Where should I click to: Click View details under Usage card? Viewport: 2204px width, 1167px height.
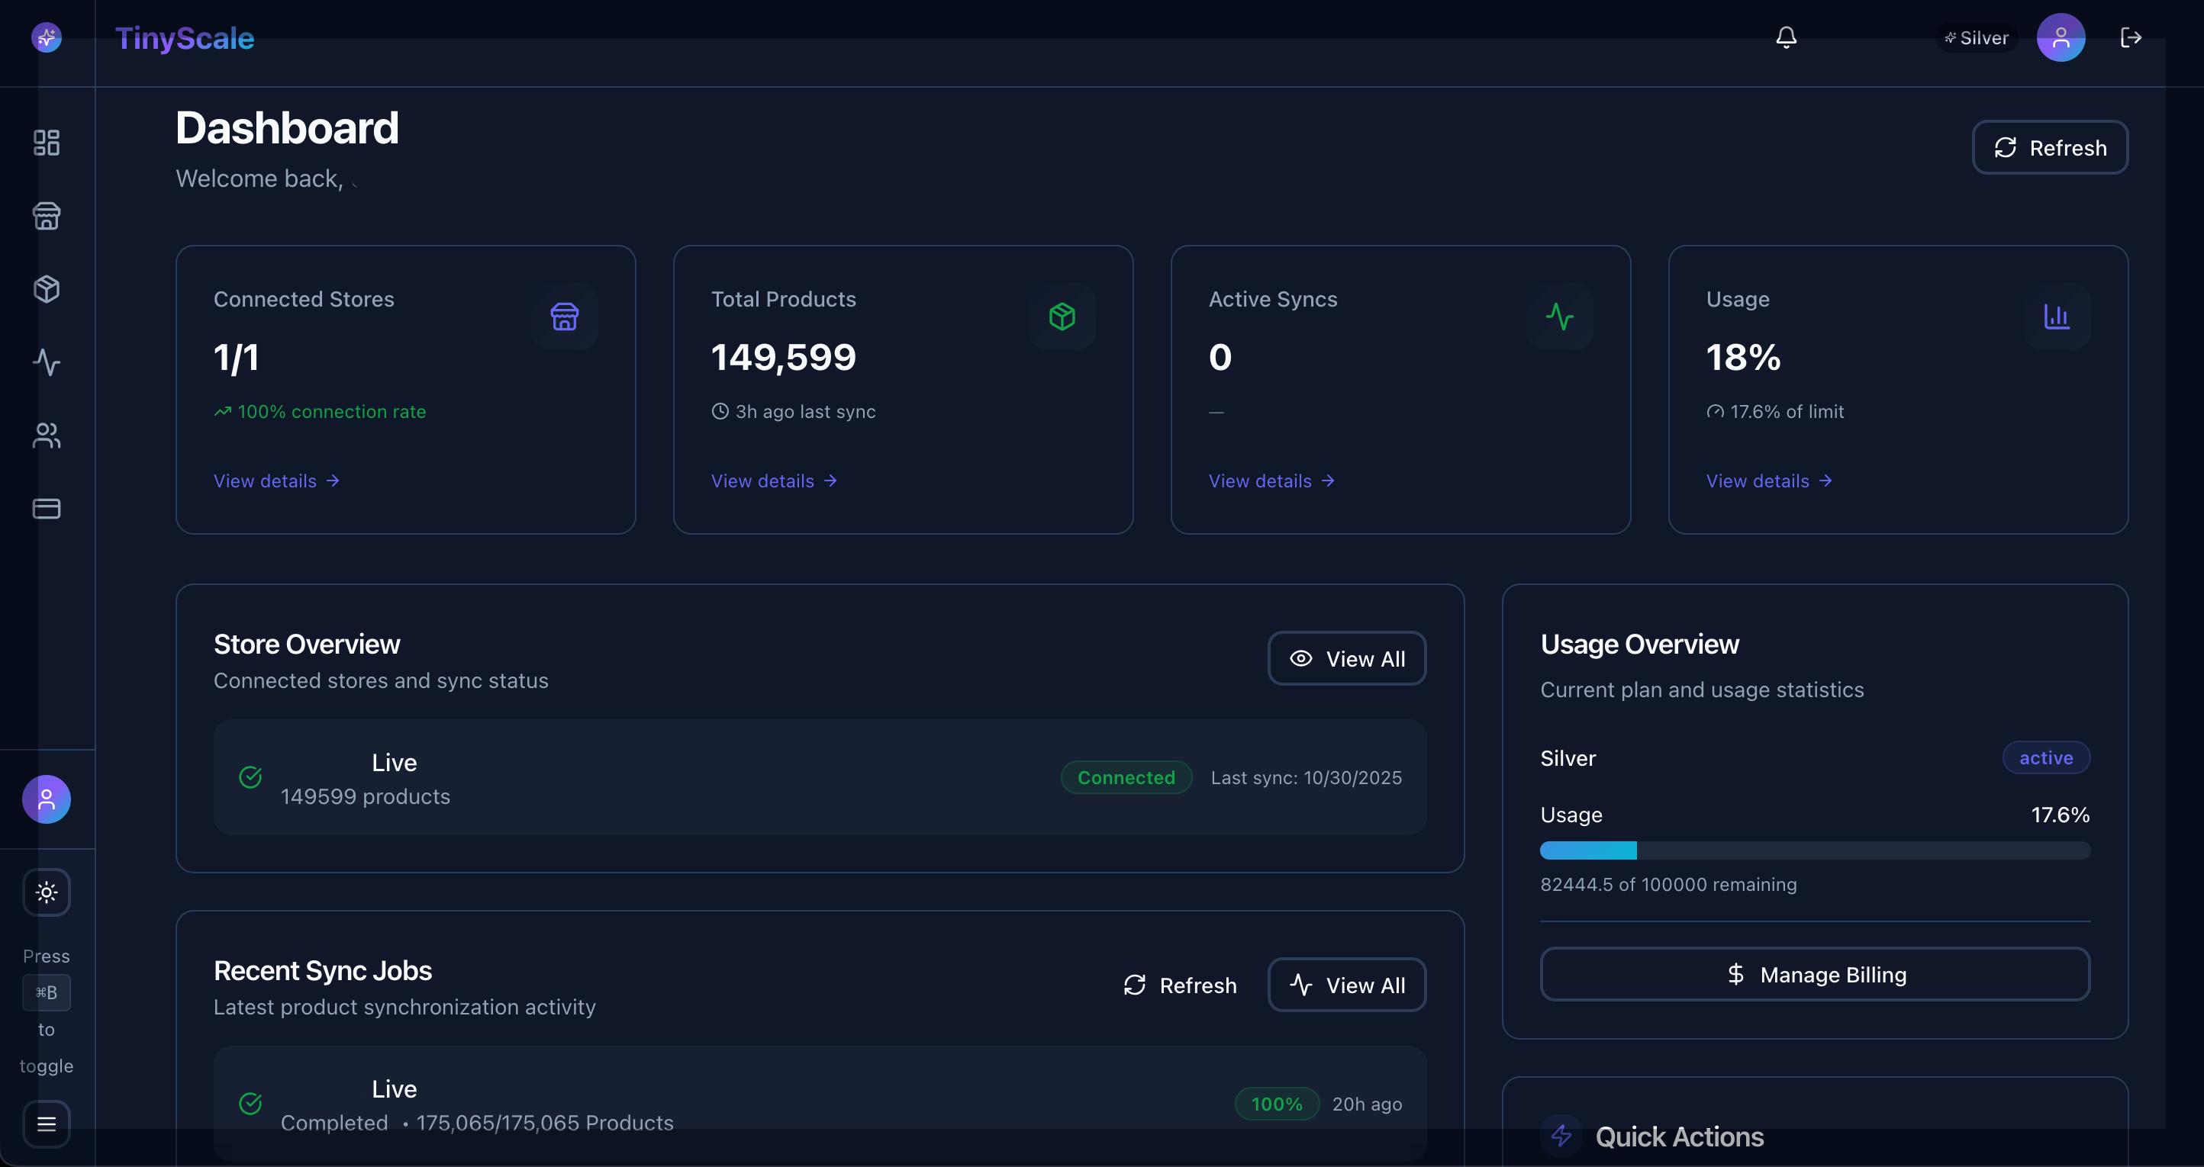pos(1768,481)
